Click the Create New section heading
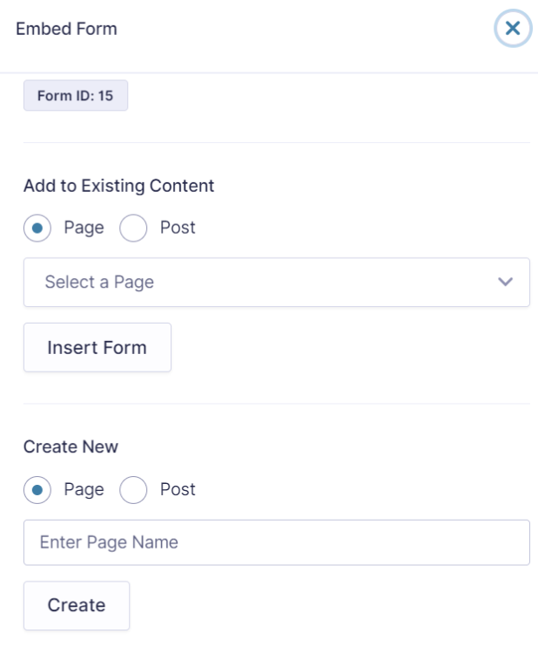The width and height of the screenshot is (538, 647). 71,446
